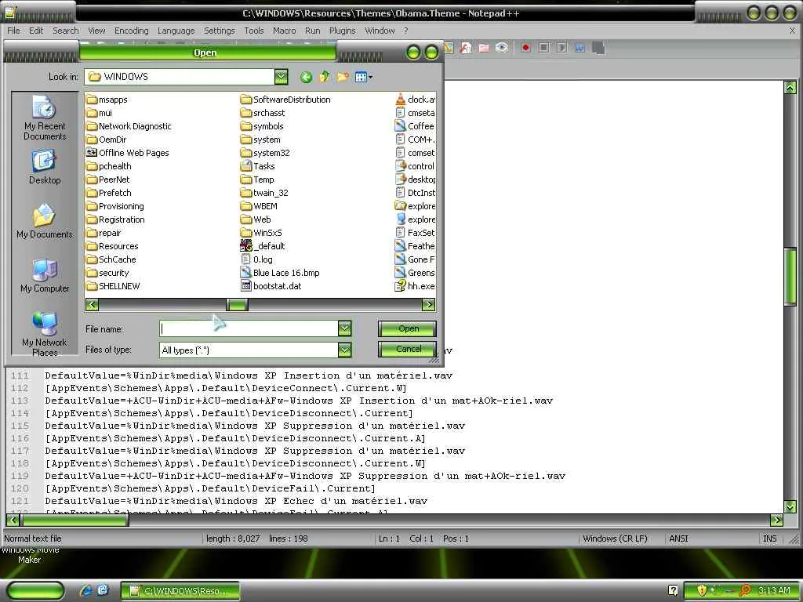Expand the Look in WINDOWS dropdown
Image resolution: width=803 pixels, height=602 pixels.
pos(282,77)
